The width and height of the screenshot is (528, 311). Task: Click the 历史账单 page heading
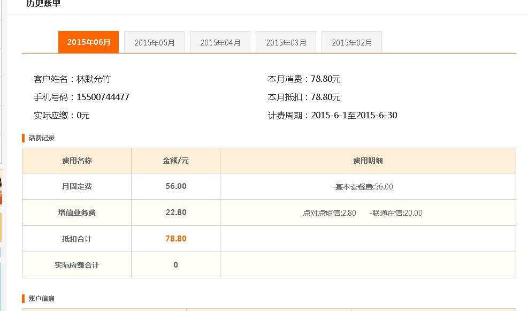click(43, 4)
